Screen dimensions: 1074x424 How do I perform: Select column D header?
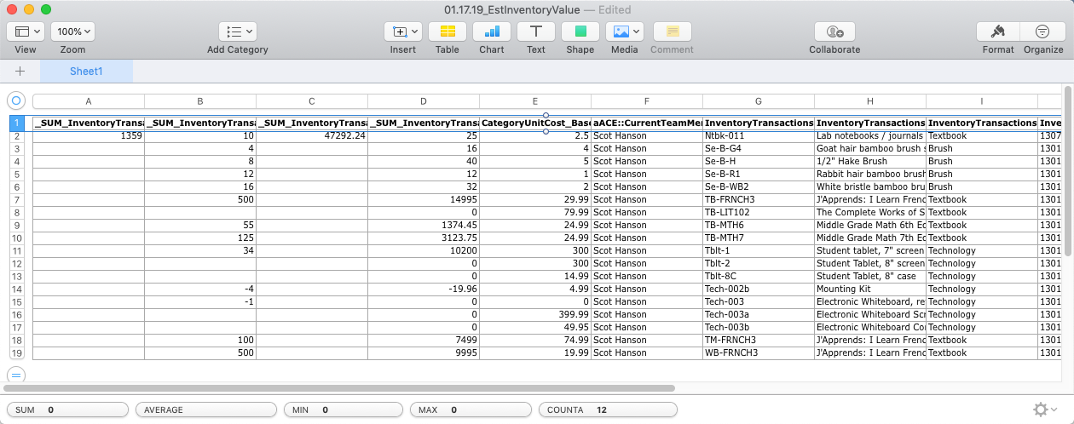coord(424,101)
